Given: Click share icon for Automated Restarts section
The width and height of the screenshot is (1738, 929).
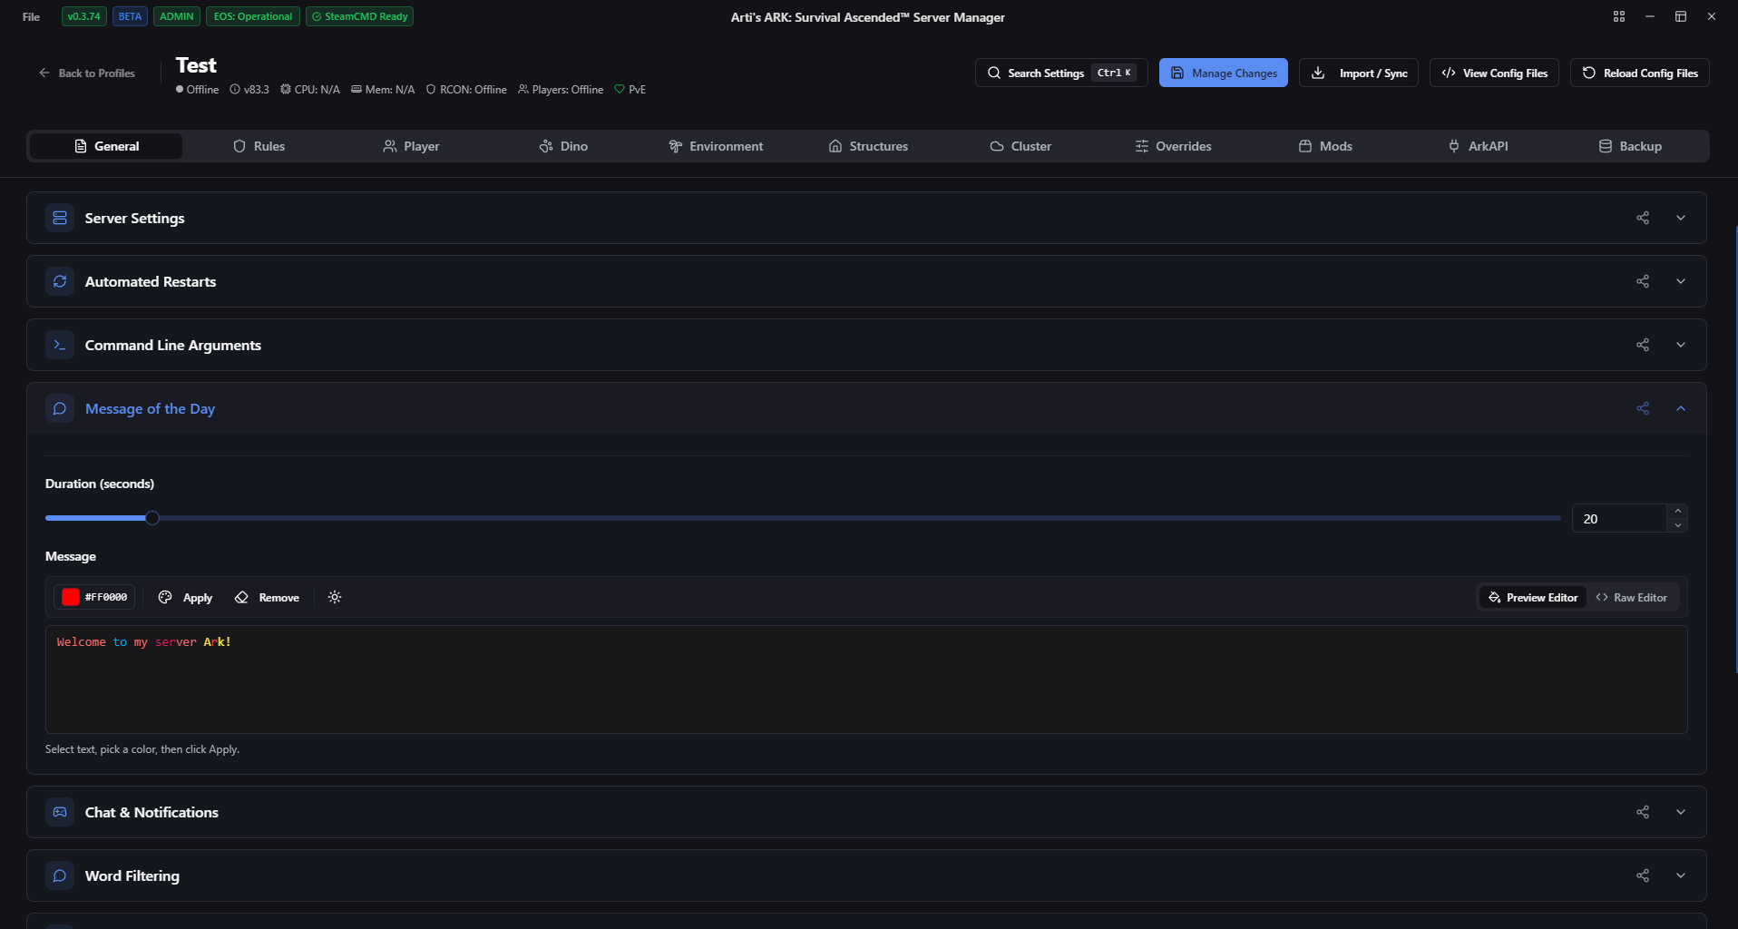Looking at the screenshot, I should 1642,281.
